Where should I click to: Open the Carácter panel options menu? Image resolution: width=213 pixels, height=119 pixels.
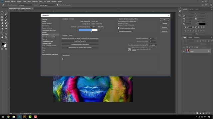(212, 10)
